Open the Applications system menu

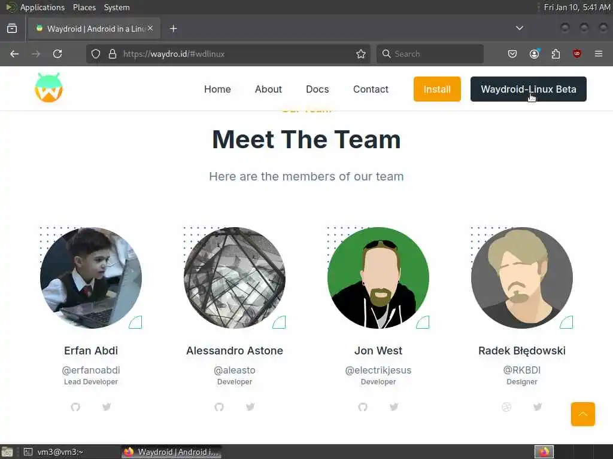[43, 7]
